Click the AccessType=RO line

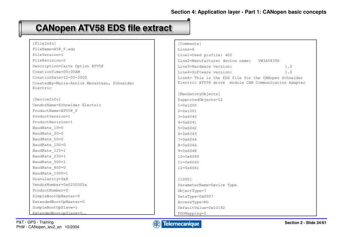(193, 202)
